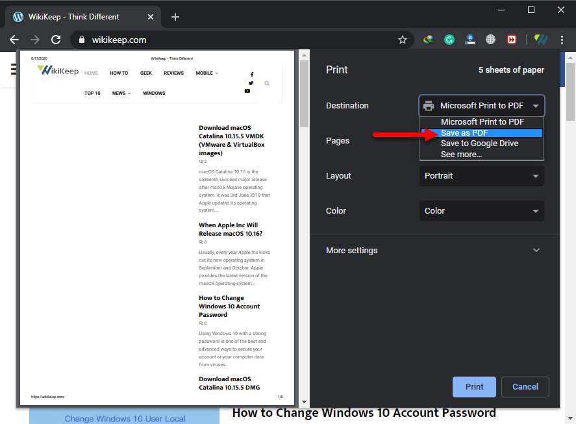Click the printer icon in Destination box
This screenshot has width=576, height=424.
pyautogui.click(x=429, y=106)
